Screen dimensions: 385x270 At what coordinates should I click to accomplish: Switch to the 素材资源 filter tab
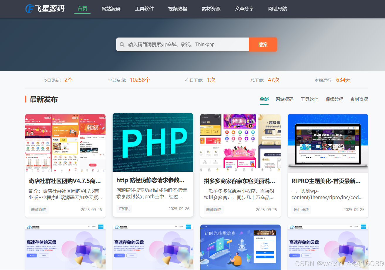point(359,99)
